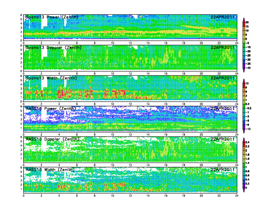The height and width of the screenshot is (210, 272).
Task: Click the purple bottom arrow of the middle colorbar
Action: pyautogui.click(x=244, y=131)
